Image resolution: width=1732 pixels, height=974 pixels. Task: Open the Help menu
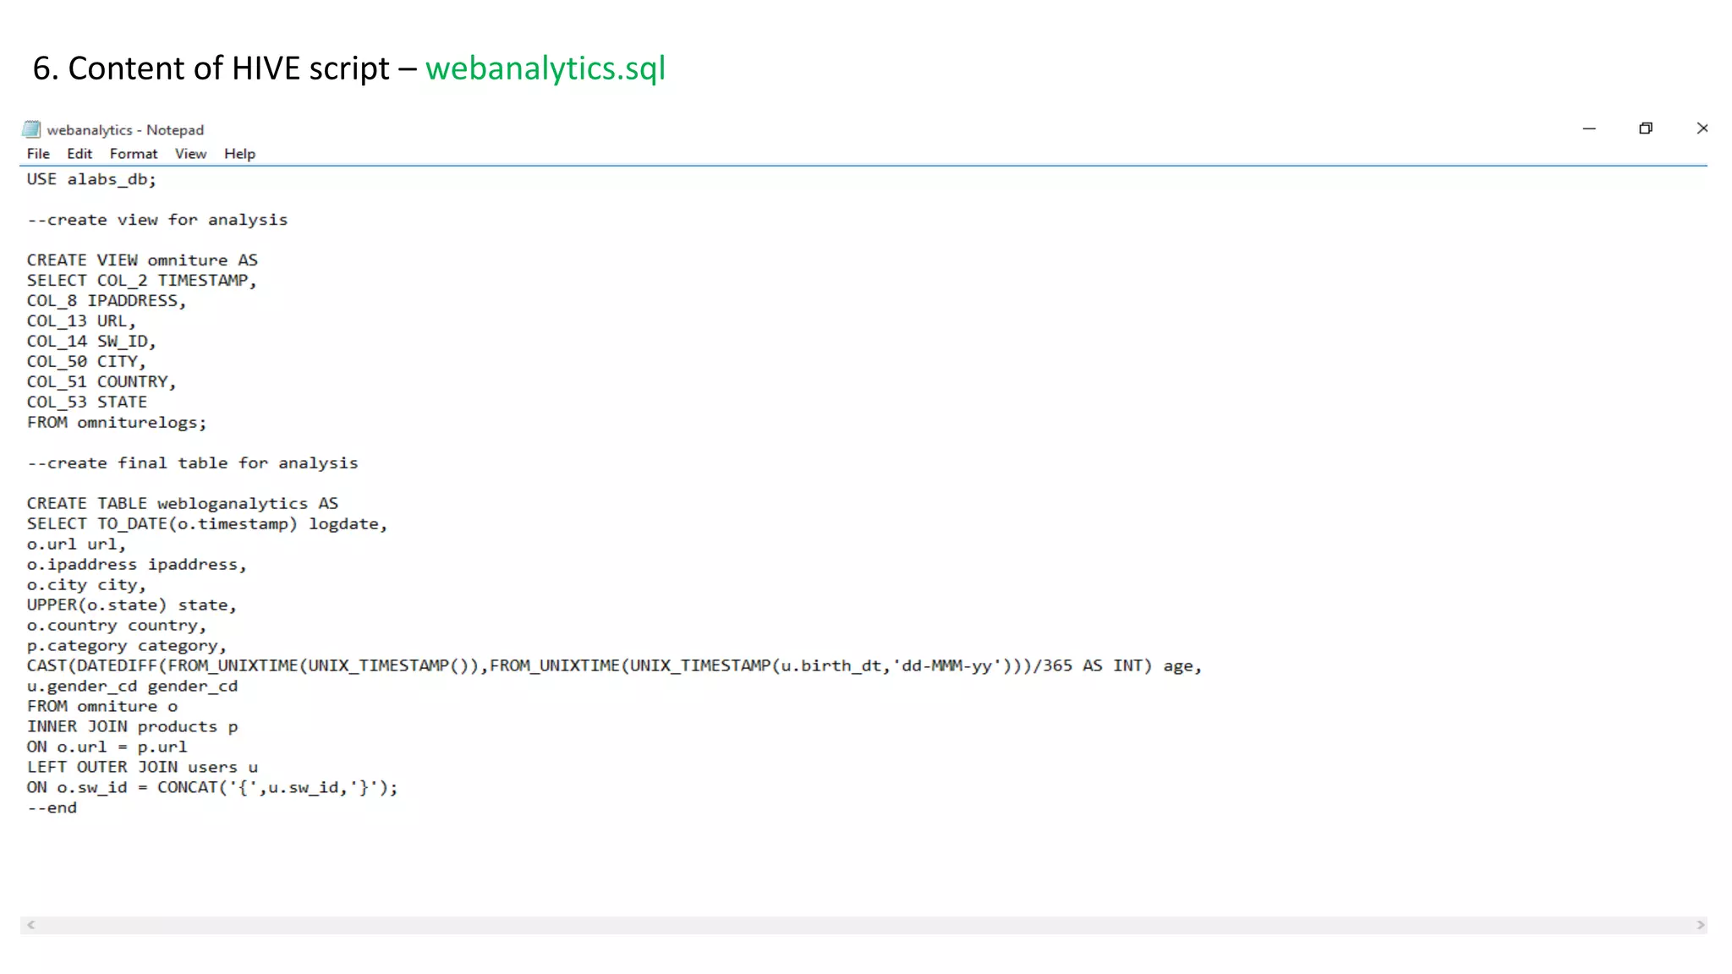[x=239, y=154]
